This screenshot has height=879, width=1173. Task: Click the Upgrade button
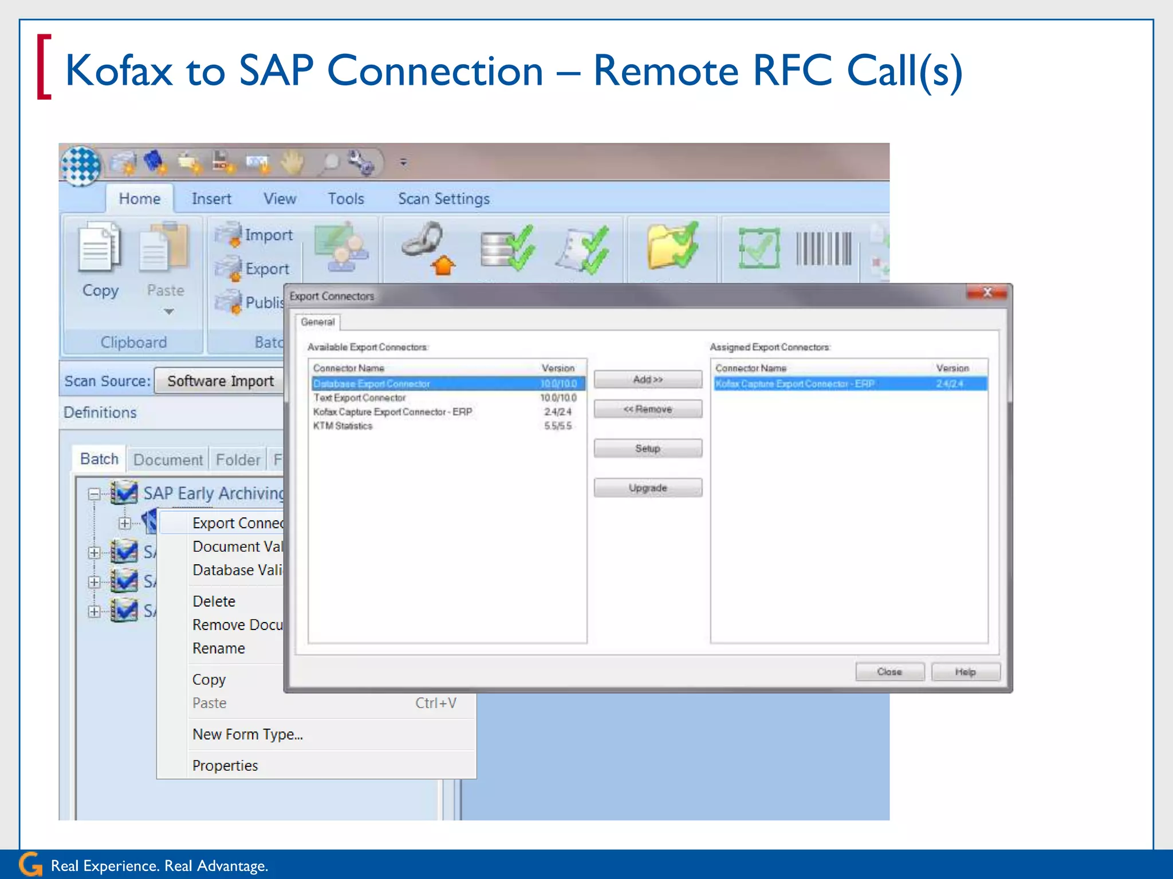[648, 488]
